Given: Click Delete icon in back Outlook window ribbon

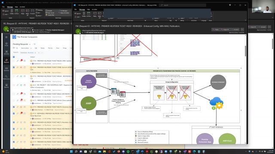Looking at the screenshot, I should point(12,11).
